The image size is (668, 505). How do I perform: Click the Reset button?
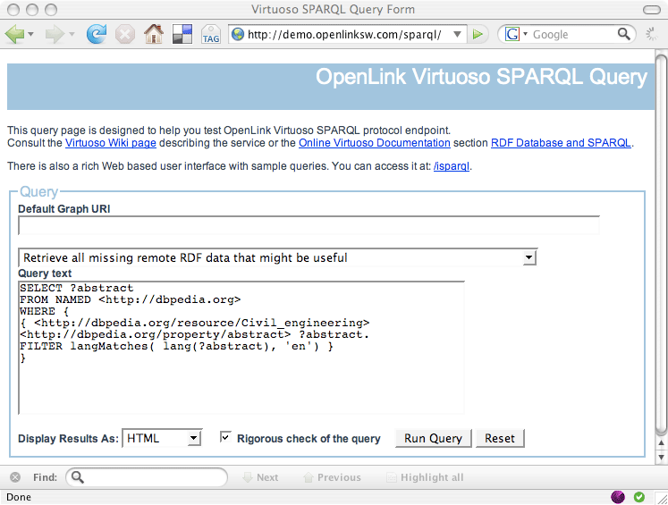[x=500, y=438]
